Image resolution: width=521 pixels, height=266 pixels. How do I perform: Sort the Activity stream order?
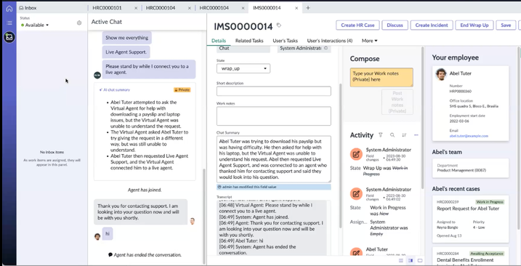pos(404,135)
